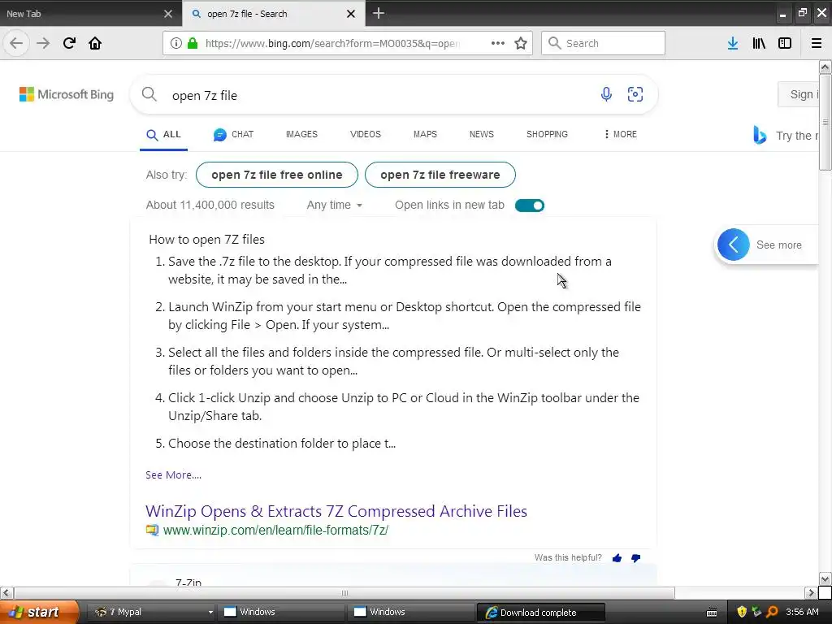Open the www.winzip.com URL link

[x=276, y=530]
